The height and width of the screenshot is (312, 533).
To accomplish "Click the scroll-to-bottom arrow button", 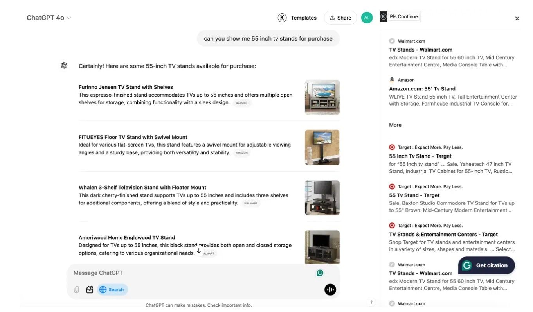I will coord(199,251).
